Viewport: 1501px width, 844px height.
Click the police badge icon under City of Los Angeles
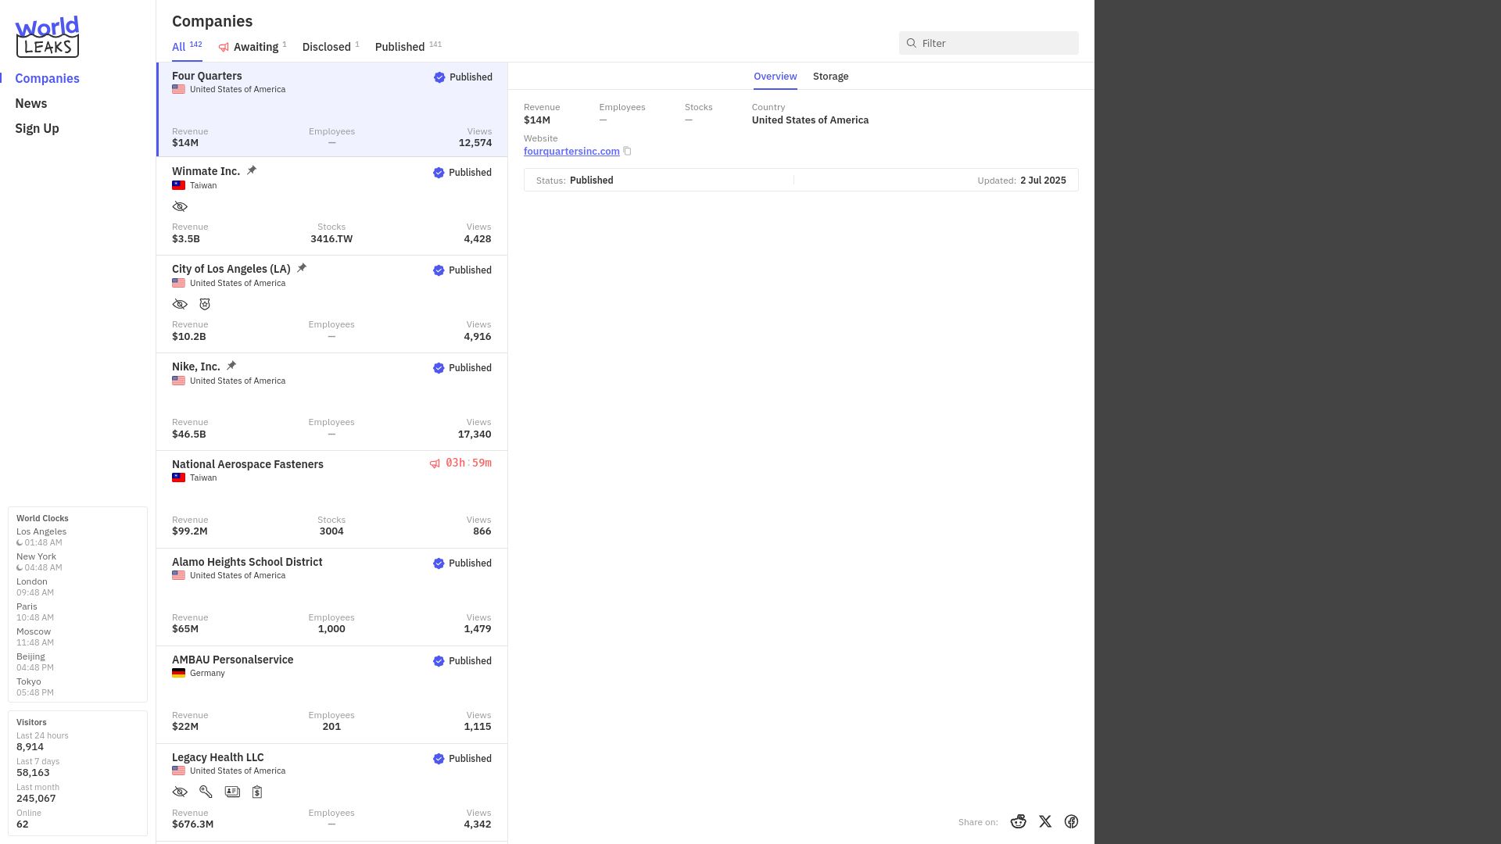click(205, 304)
